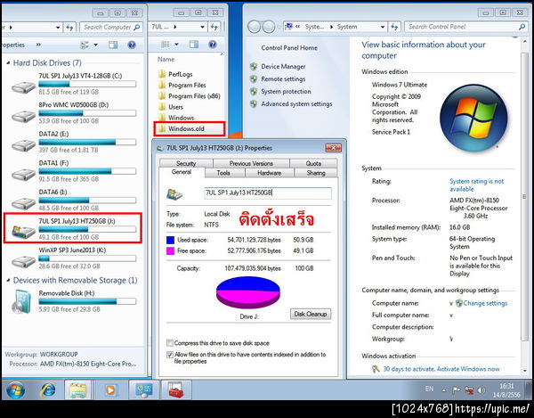Open Remote settings link
The width and height of the screenshot is (534, 418).
tap(283, 78)
